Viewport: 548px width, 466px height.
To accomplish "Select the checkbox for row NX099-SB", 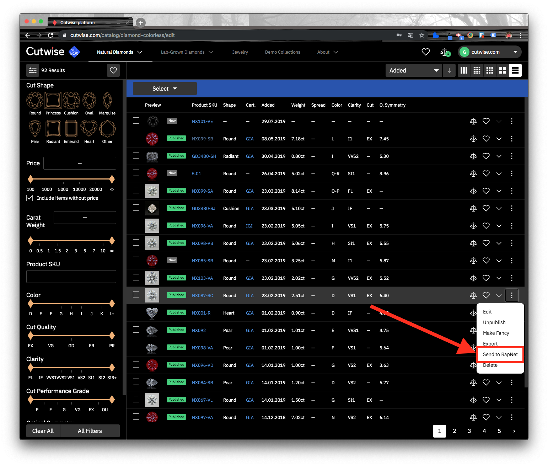I will [x=136, y=138].
